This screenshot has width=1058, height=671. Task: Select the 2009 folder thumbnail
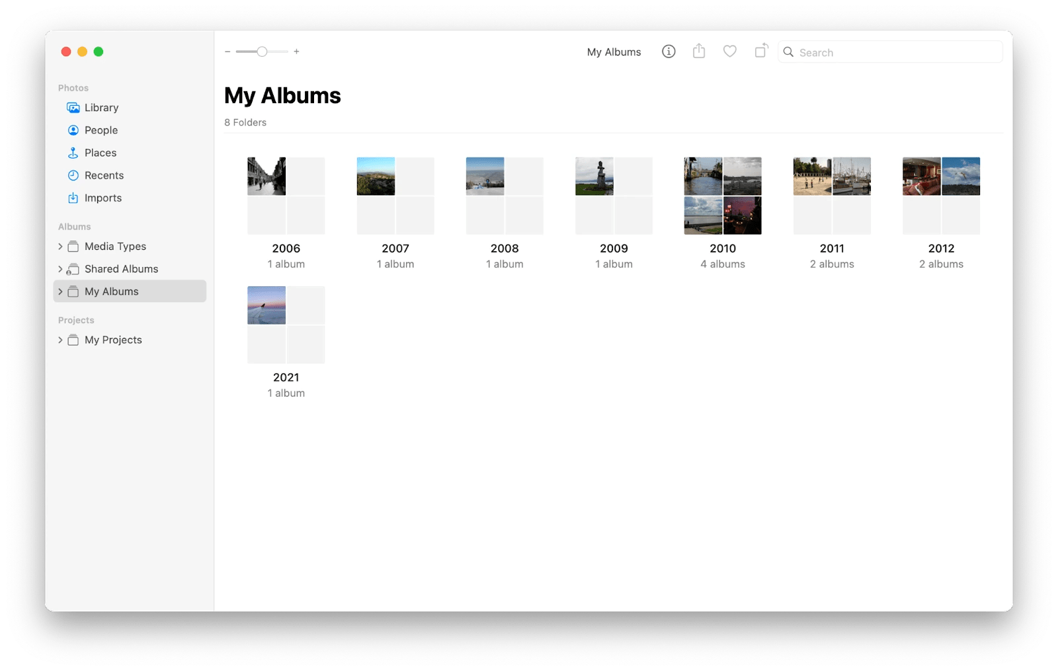click(x=614, y=196)
